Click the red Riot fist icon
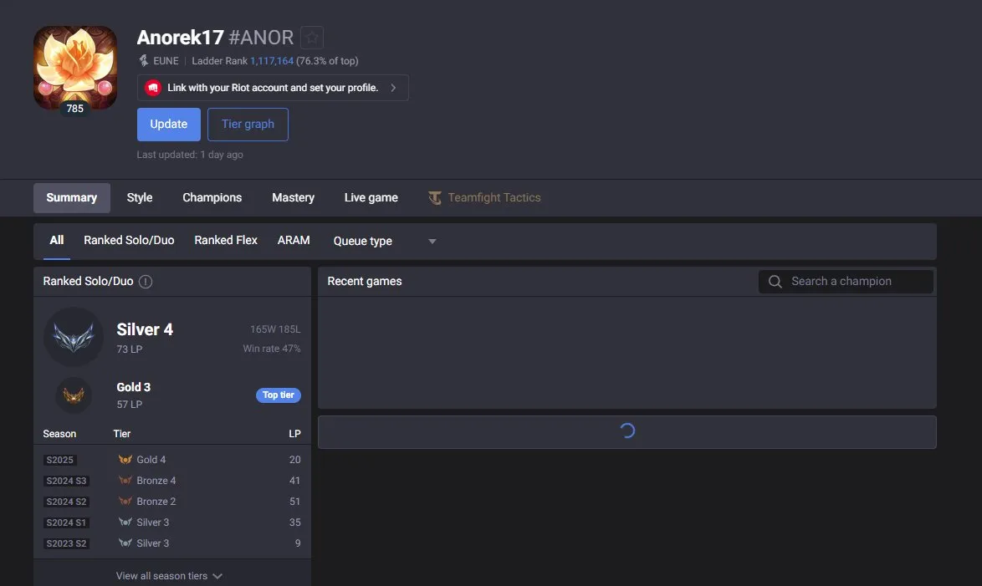982x586 pixels. 153,88
